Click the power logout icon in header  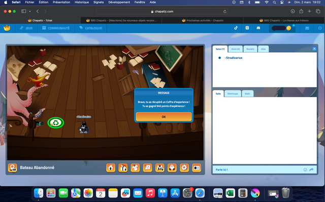click(x=320, y=28)
